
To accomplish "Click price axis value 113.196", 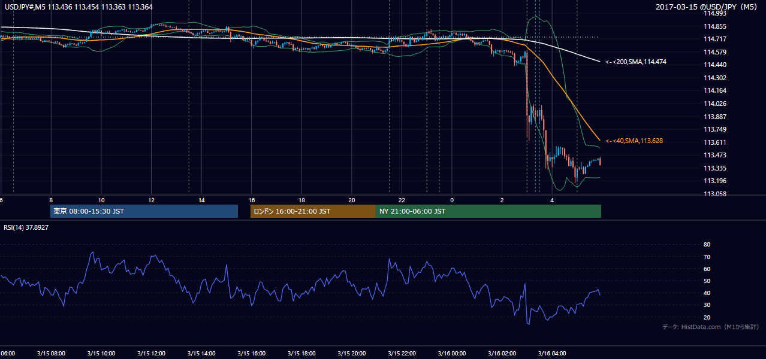I will click(715, 181).
